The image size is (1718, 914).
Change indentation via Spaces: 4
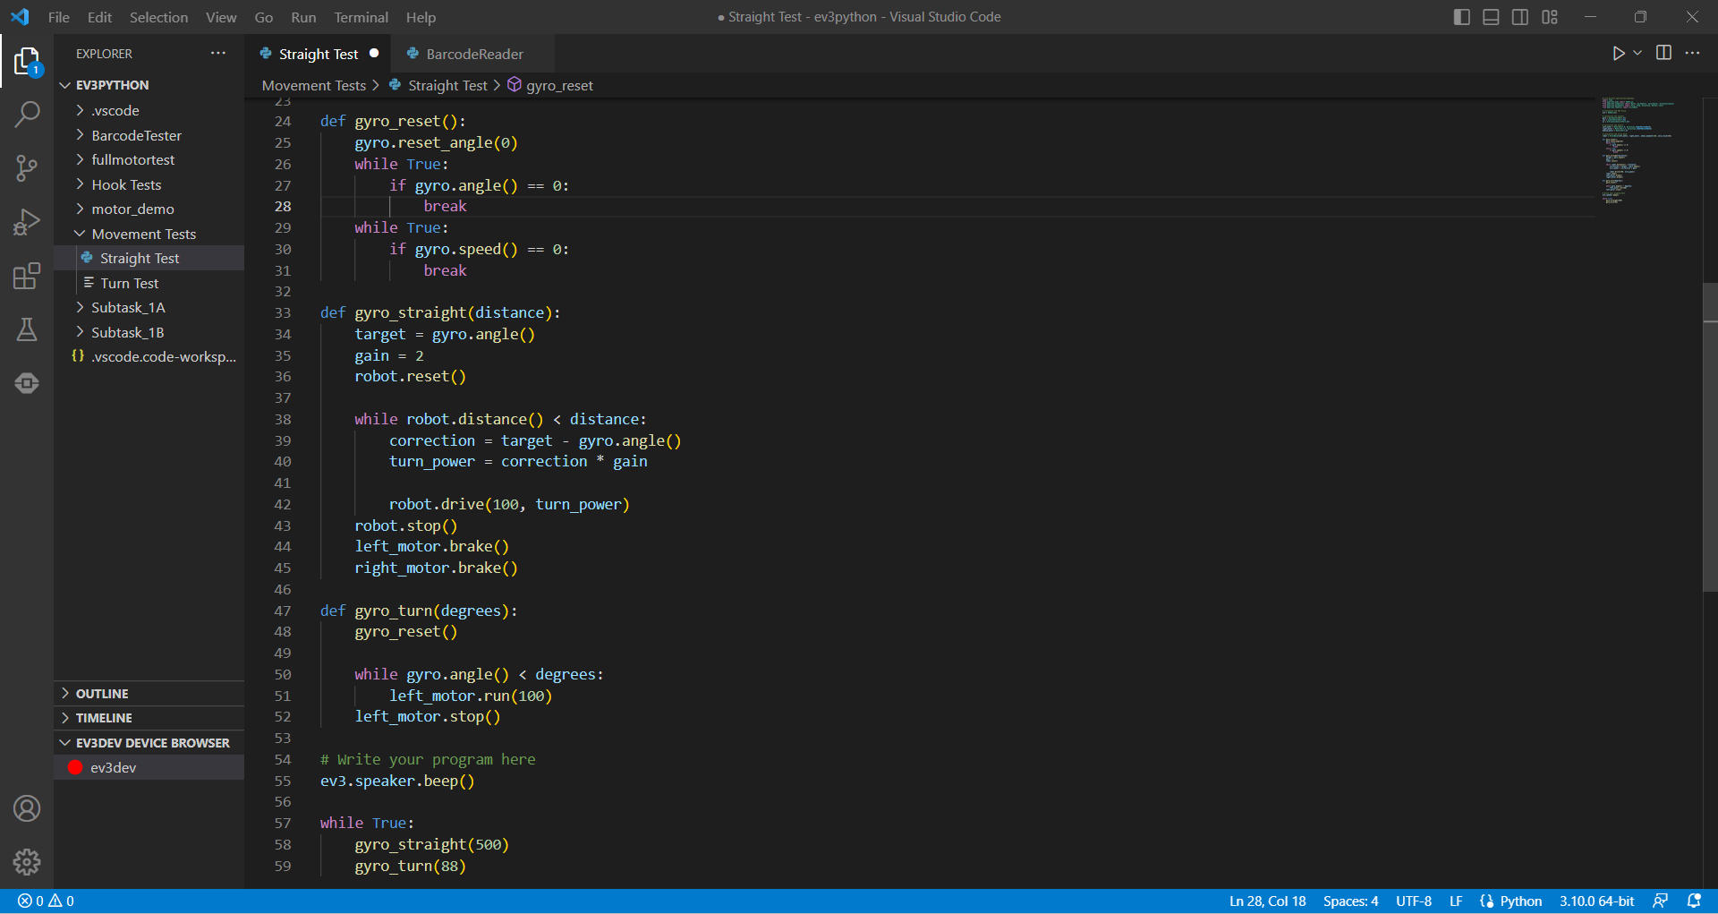point(1350,901)
